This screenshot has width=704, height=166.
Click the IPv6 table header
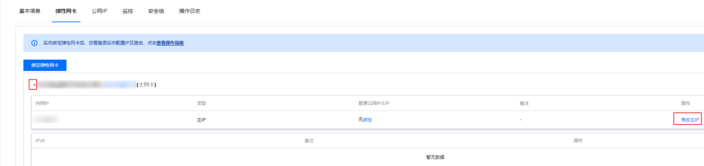40,140
